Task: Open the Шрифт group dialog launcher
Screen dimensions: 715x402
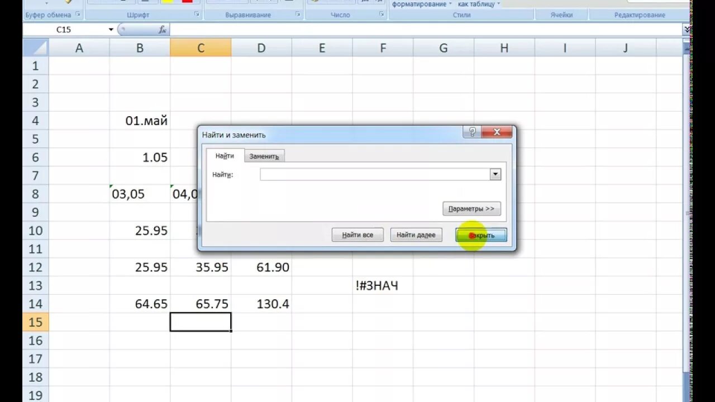Action: 197,15
